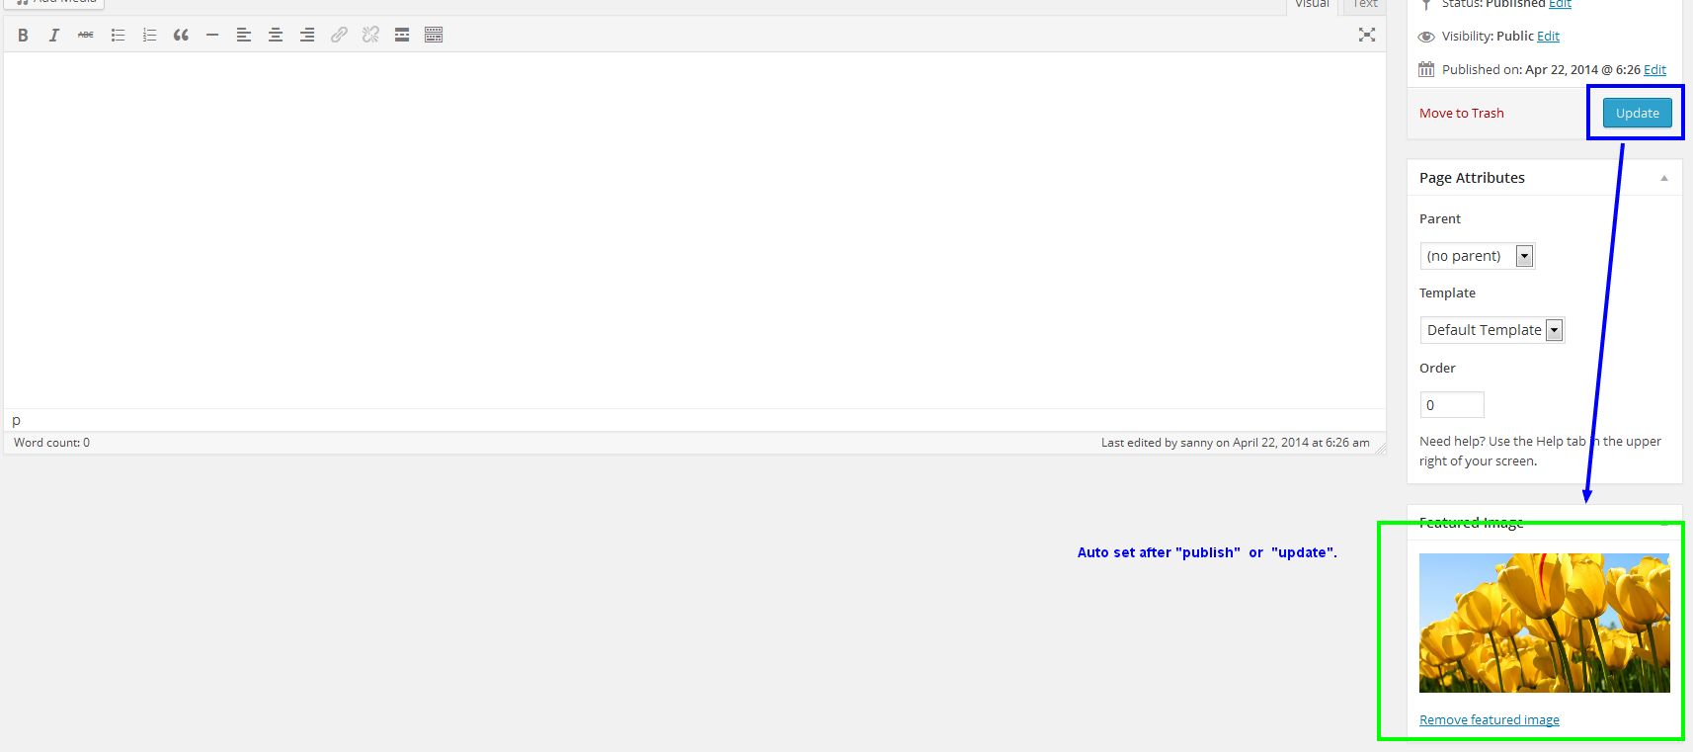This screenshot has height=752, width=1693.
Task: Align text center
Action: click(276, 35)
